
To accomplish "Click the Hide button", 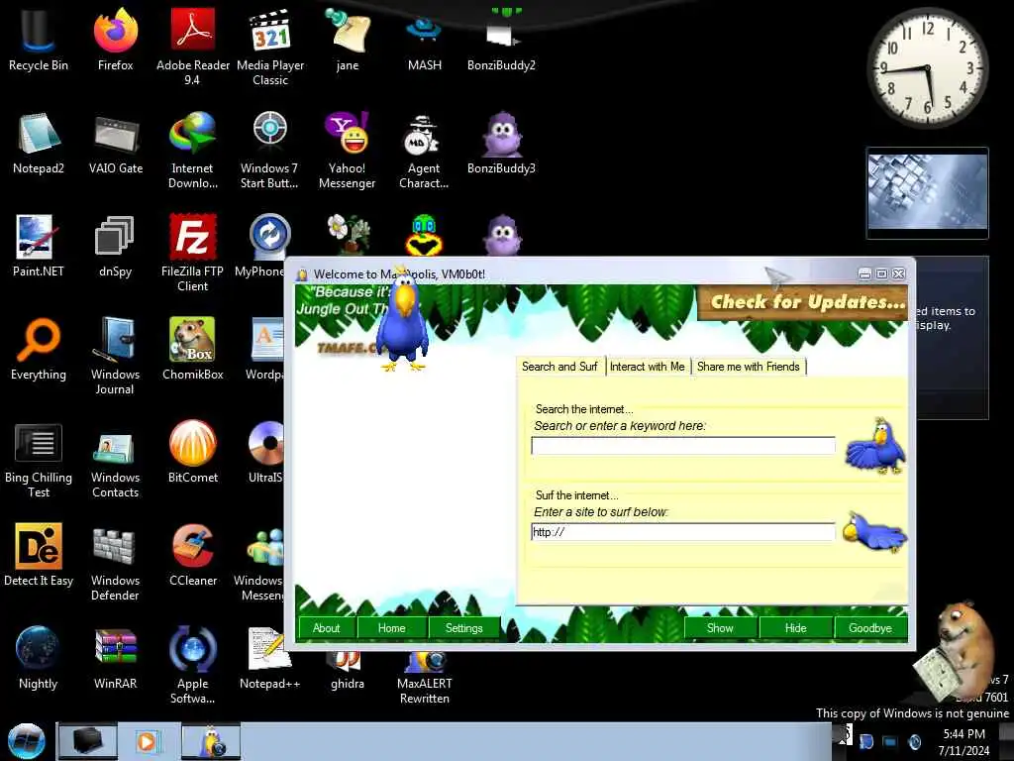I will (x=795, y=627).
